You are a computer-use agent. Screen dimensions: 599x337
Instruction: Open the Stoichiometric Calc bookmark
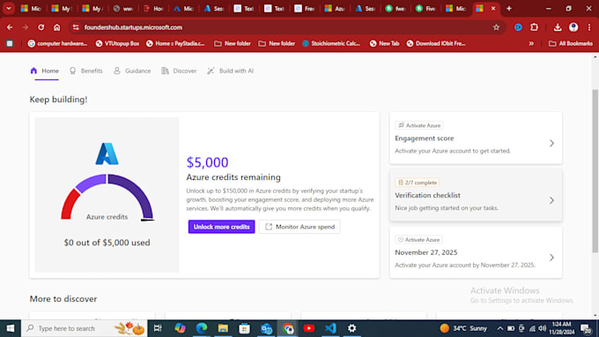coord(331,43)
